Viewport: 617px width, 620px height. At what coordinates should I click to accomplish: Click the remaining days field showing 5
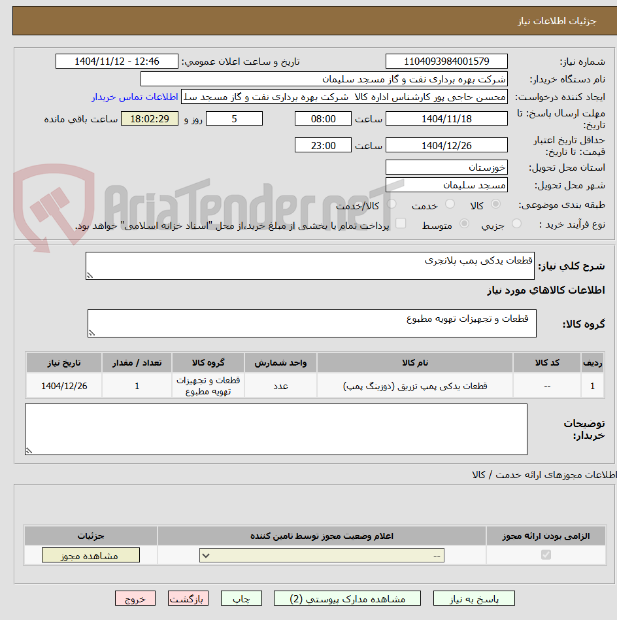click(x=234, y=118)
